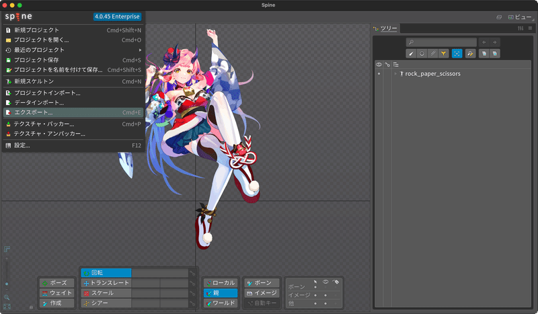The height and width of the screenshot is (314, 538).
Task: Open find and replace magnifier icon
Action: point(470,54)
